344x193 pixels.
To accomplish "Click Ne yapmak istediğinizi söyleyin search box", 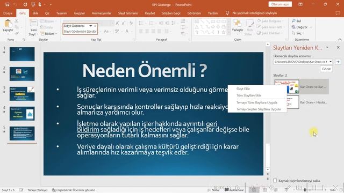I will pyautogui.click(x=254, y=13).
